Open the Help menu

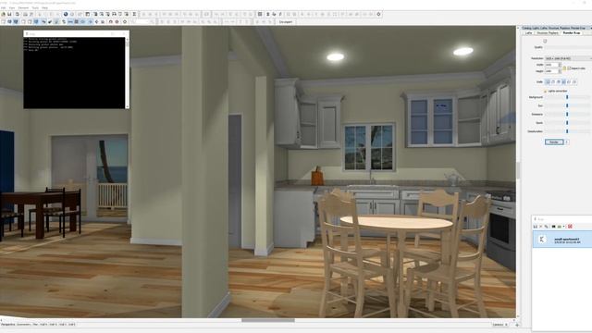[x=44, y=7]
